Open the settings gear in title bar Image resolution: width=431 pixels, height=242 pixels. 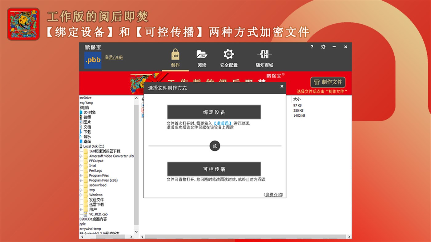323,47
